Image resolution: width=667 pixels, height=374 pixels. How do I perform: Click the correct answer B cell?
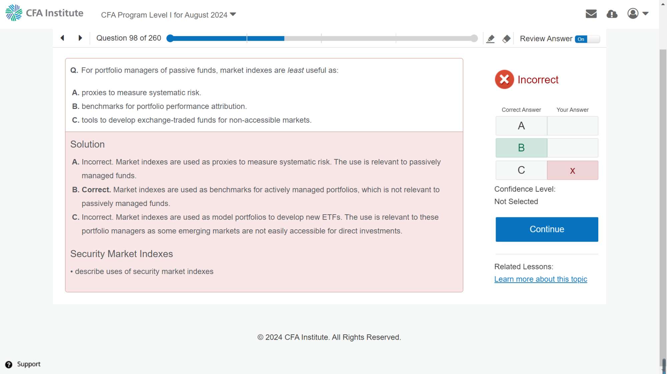[x=521, y=148]
